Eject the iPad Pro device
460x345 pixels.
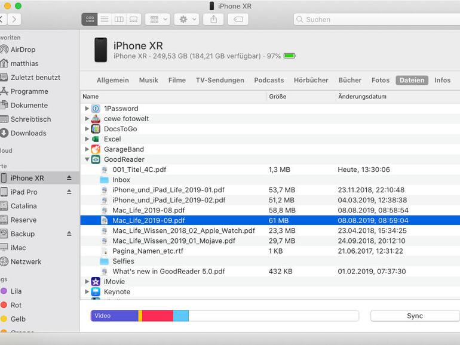(x=69, y=192)
